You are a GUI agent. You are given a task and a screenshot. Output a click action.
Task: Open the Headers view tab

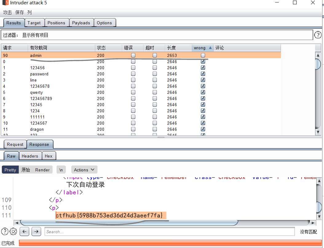click(30, 156)
